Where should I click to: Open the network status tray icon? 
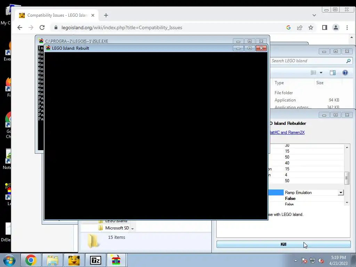click(313, 261)
